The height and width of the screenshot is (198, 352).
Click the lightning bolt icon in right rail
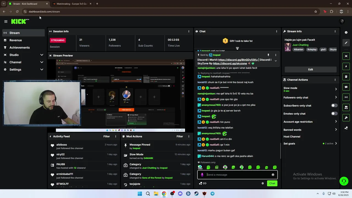pos(346,66)
